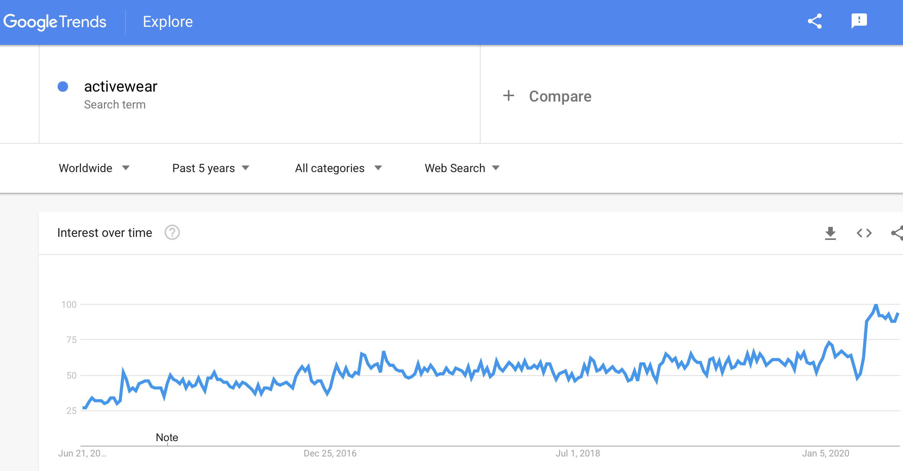Click the embed code icon
This screenshot has height=471, width=903.
click(864, 233)
